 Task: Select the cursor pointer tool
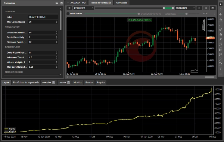click(221, 4)
